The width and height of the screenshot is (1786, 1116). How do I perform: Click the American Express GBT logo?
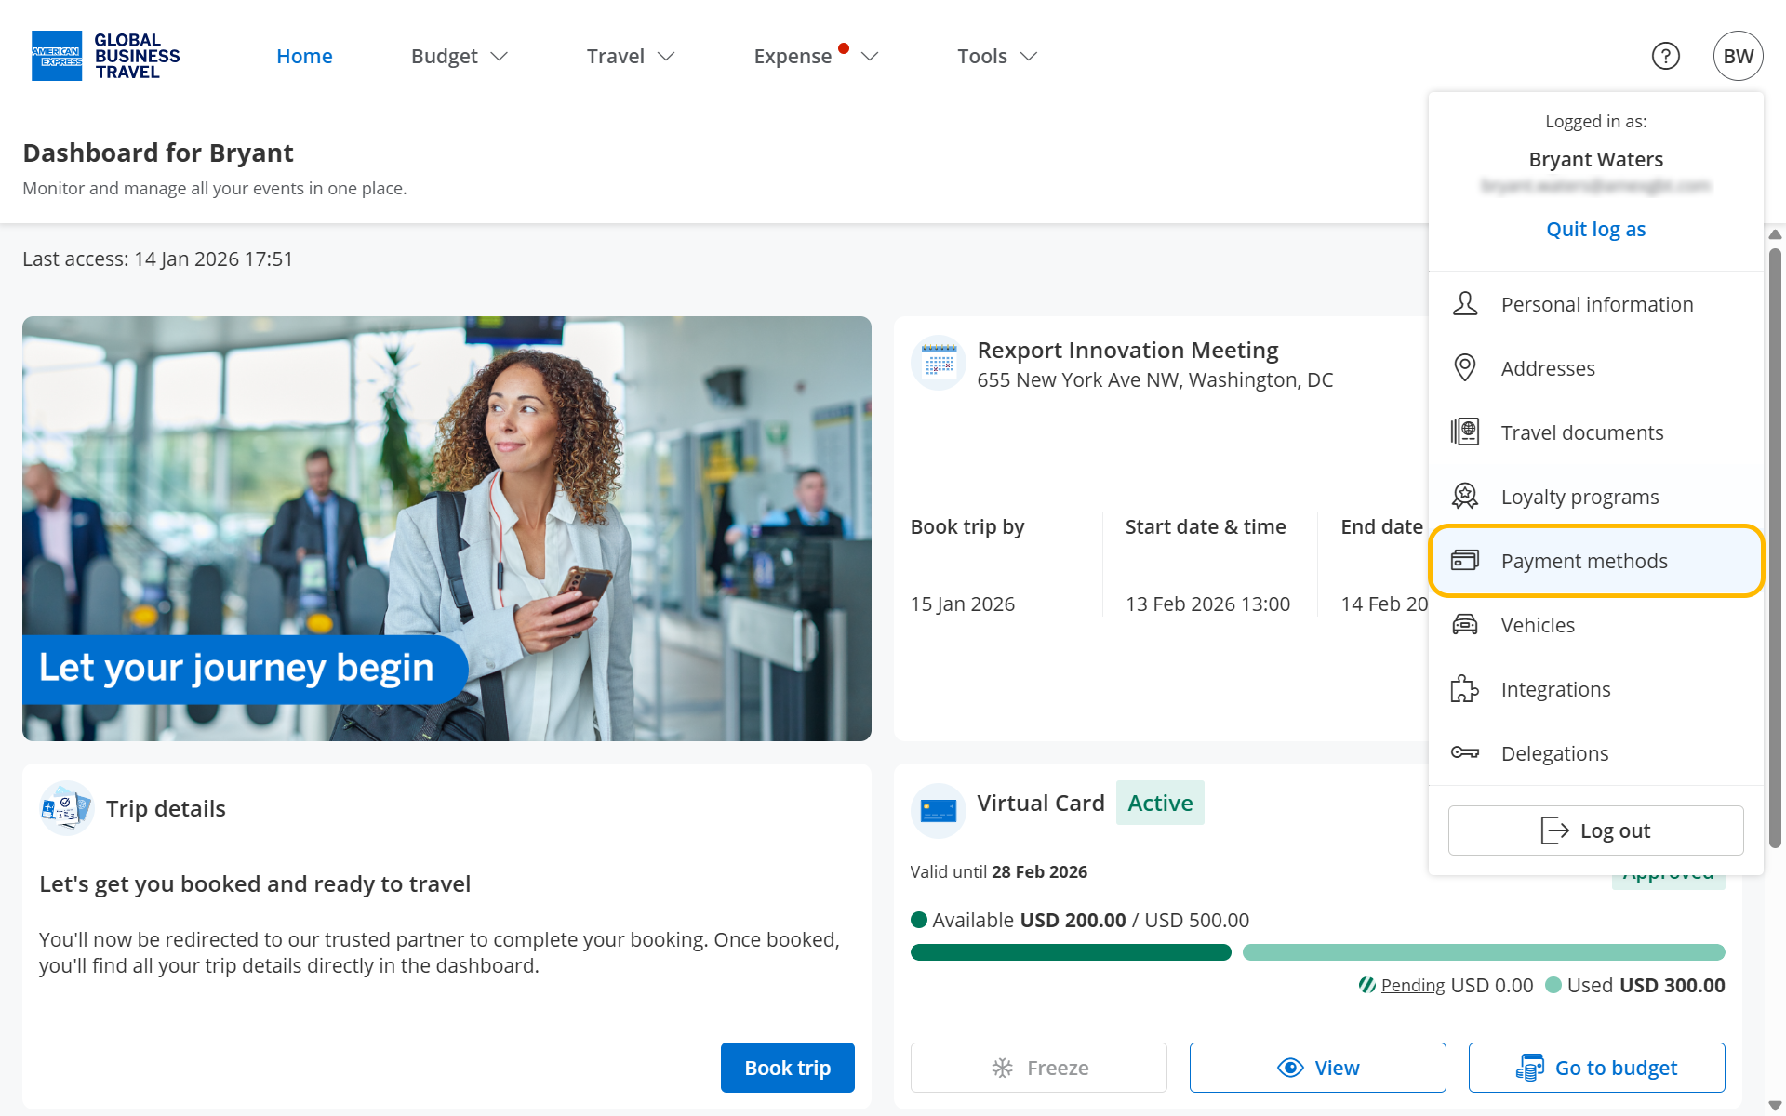pos(105,56)
